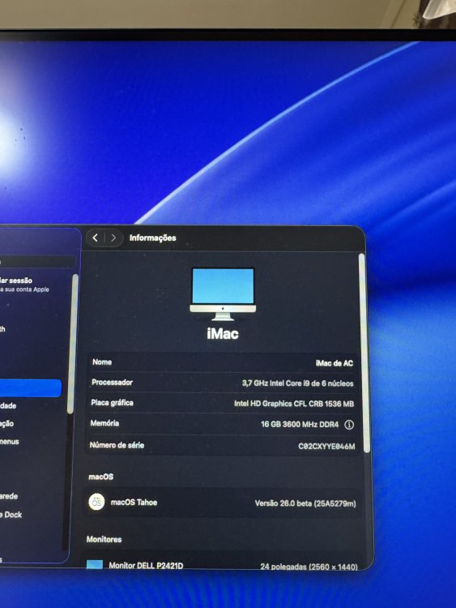
Task: Click the DELL P2421D monitor icon
Action: pyautogui.click(x=95, y=564)
